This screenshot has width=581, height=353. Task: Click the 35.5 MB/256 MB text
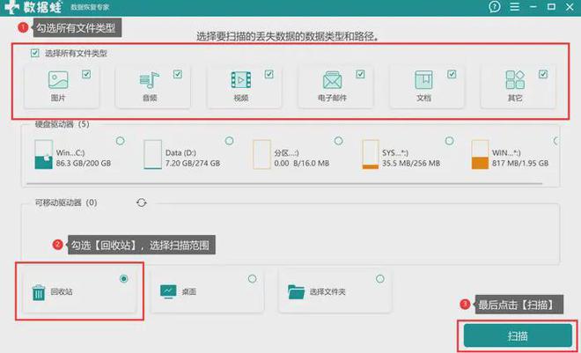(x=411, y=163)
